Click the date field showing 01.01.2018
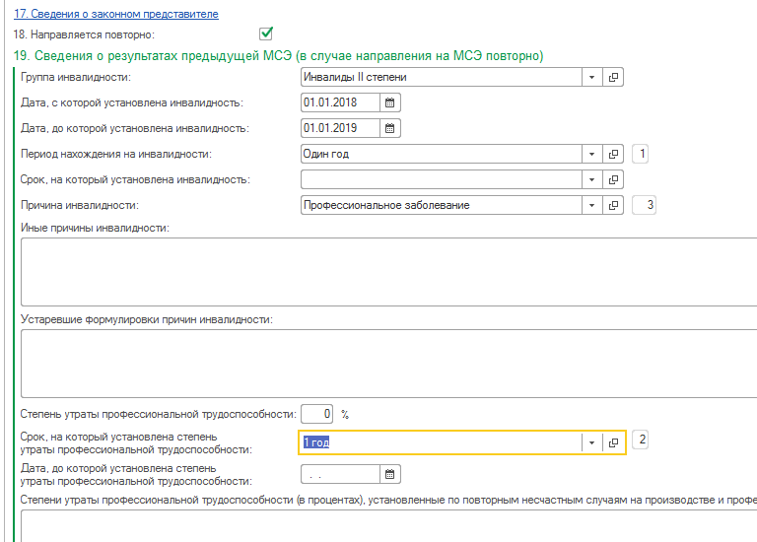Screen dimensions: 757x542 (x=339, y=102)
